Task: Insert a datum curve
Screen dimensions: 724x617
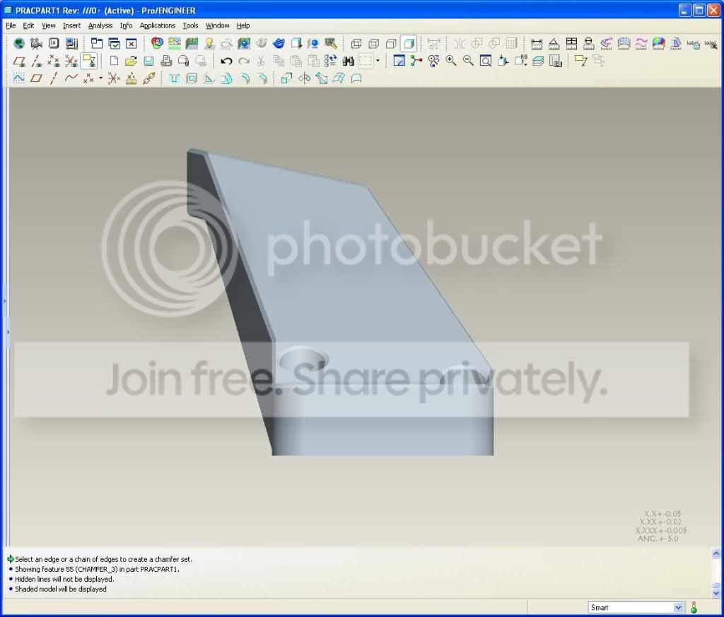Action: (71, 78)
